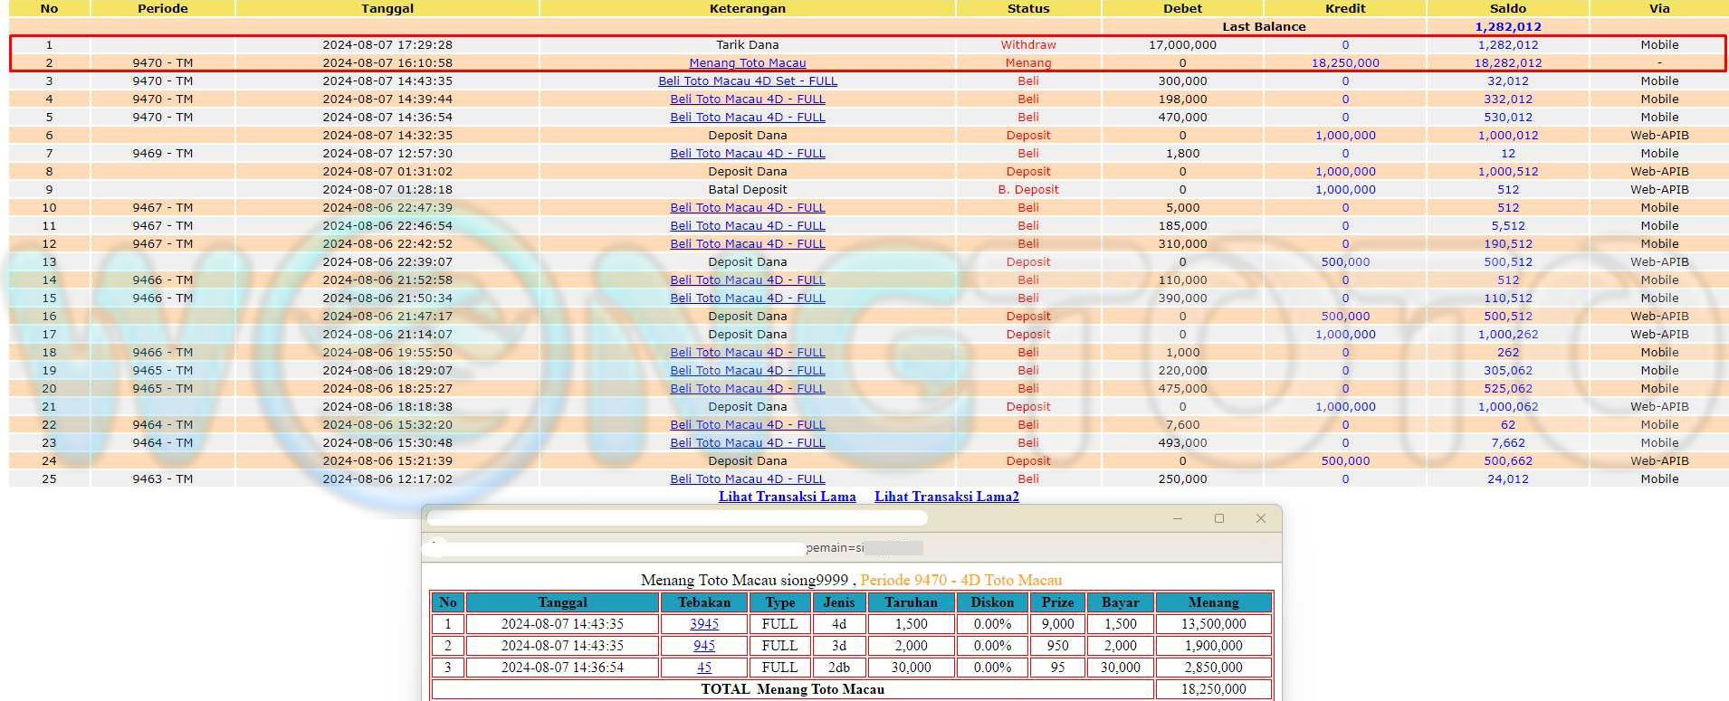Image resolution: width=1729 pixels, height=701 pixels.
Task: Open the Beli Toto Macau link in row 25
Action: click(x=747, y=479)
